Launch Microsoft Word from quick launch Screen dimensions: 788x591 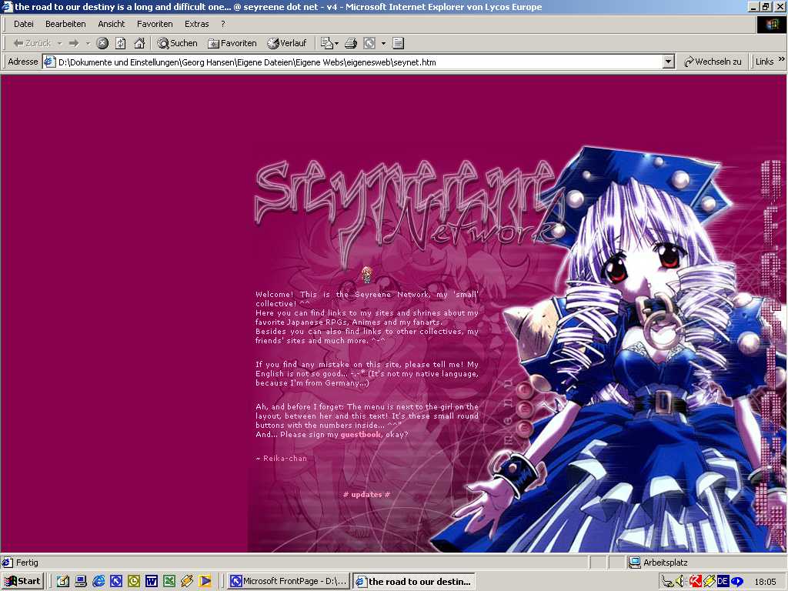click(152, 581)
